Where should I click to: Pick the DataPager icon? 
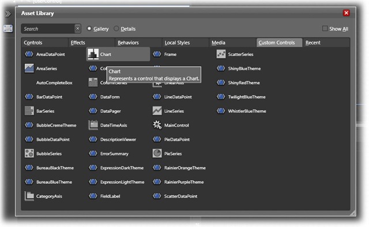(93, 111)
